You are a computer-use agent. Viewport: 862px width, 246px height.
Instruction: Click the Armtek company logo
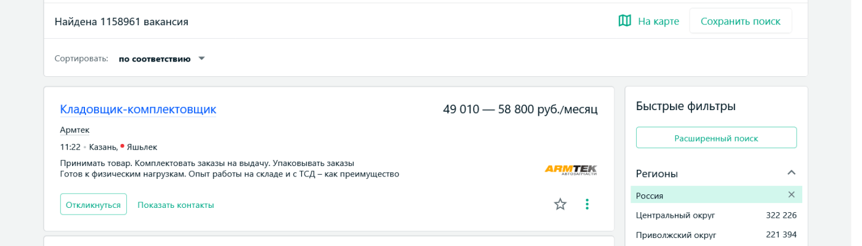click(571, 169)
